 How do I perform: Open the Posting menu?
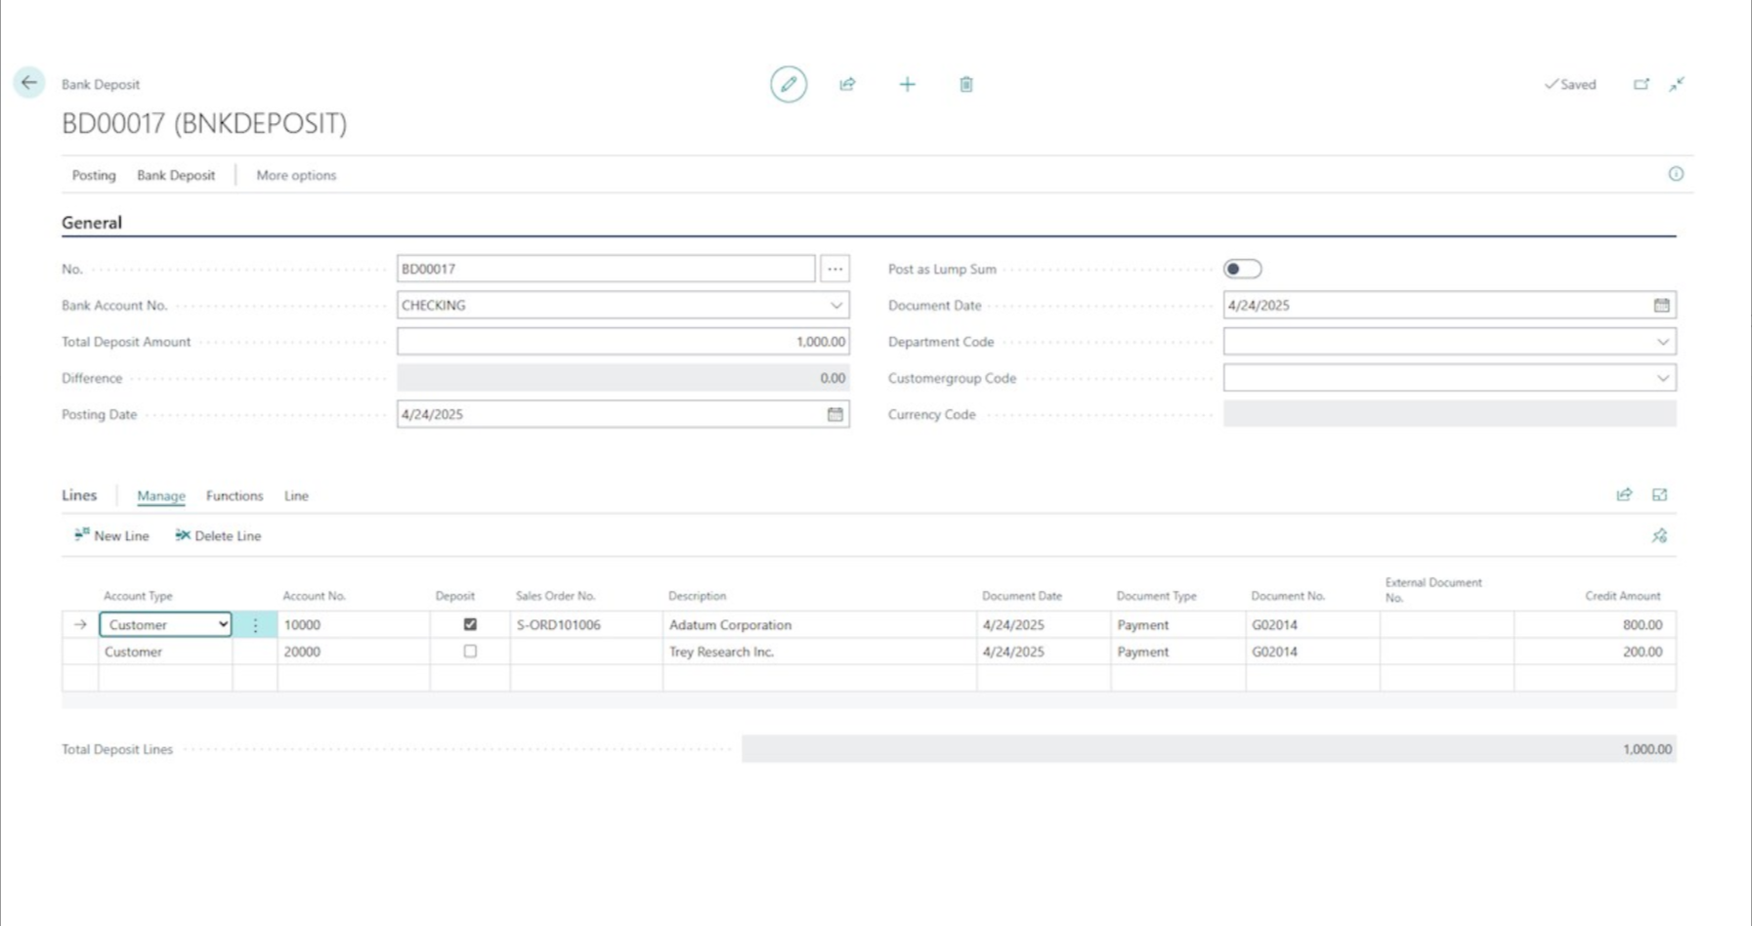93,175
